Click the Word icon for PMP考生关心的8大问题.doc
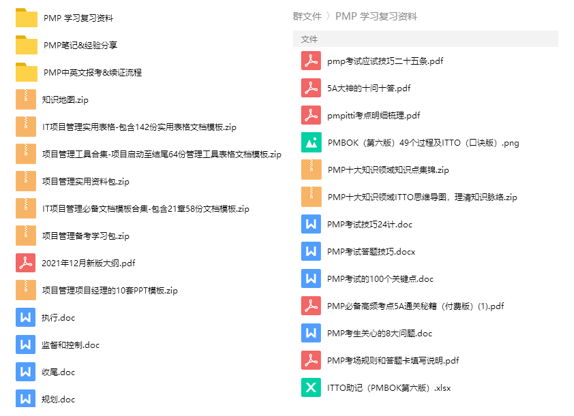 pos(311,333)
